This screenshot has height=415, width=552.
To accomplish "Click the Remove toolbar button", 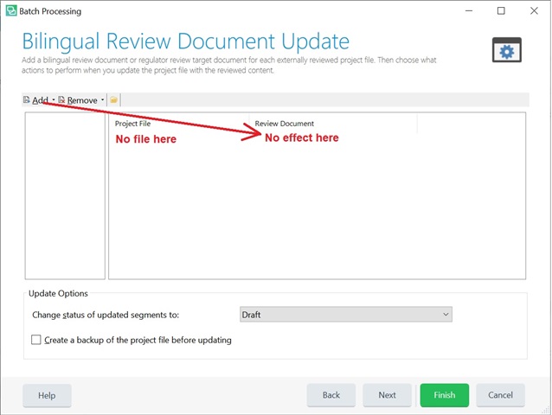I will [x=78, y=100].
